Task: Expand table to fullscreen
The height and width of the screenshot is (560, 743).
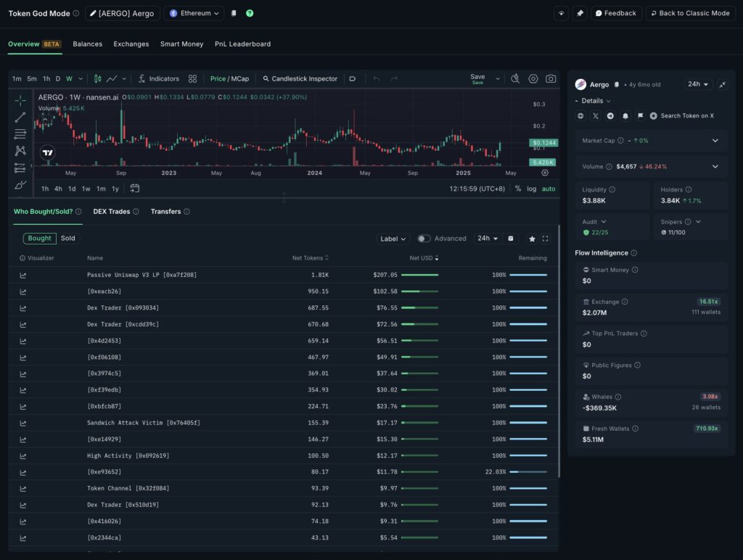Action: coord(546,239)
